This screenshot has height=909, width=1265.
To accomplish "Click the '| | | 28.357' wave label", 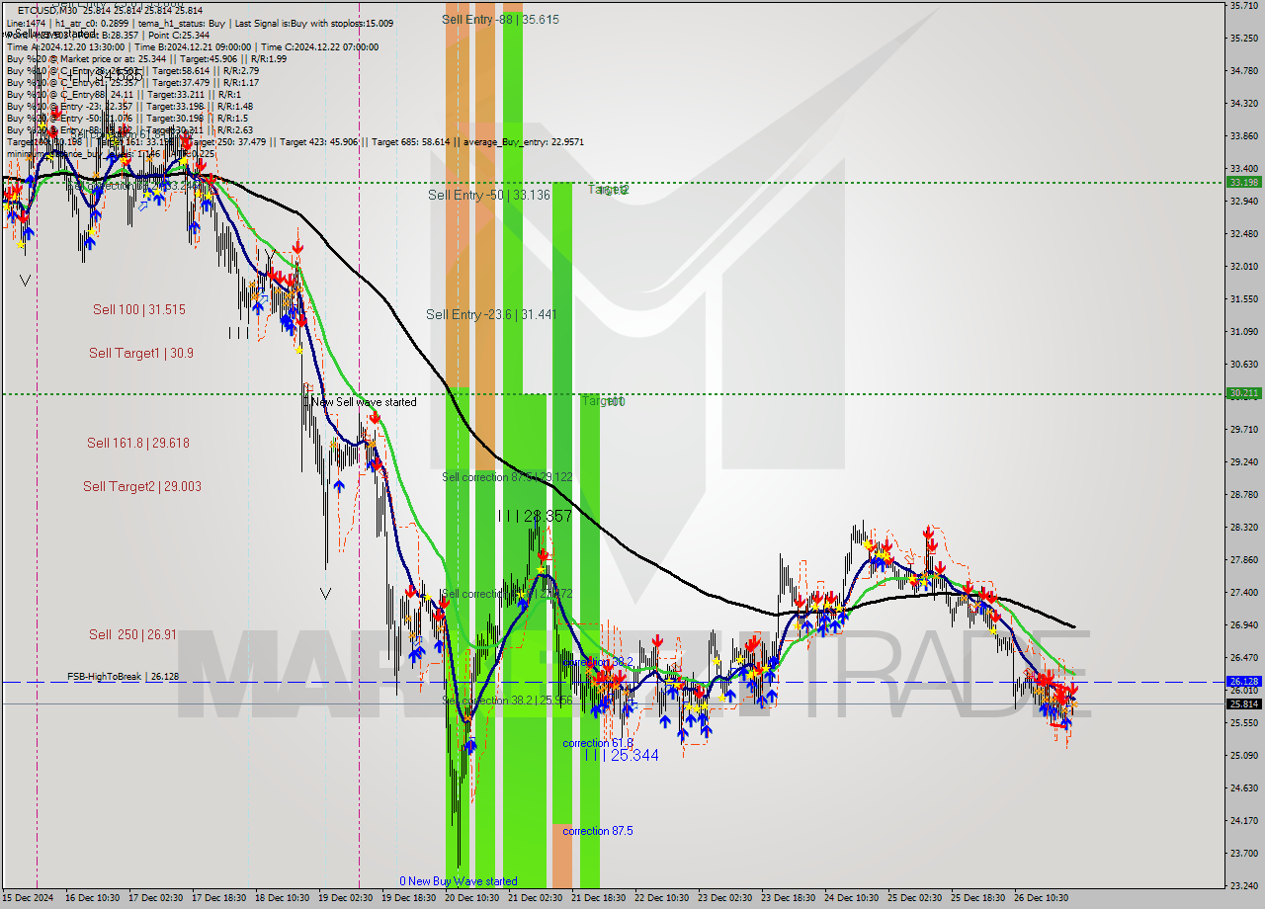I will point(535,516).
